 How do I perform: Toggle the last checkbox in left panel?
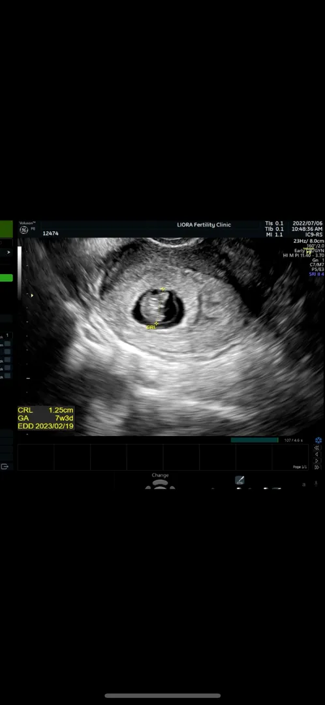8,377
